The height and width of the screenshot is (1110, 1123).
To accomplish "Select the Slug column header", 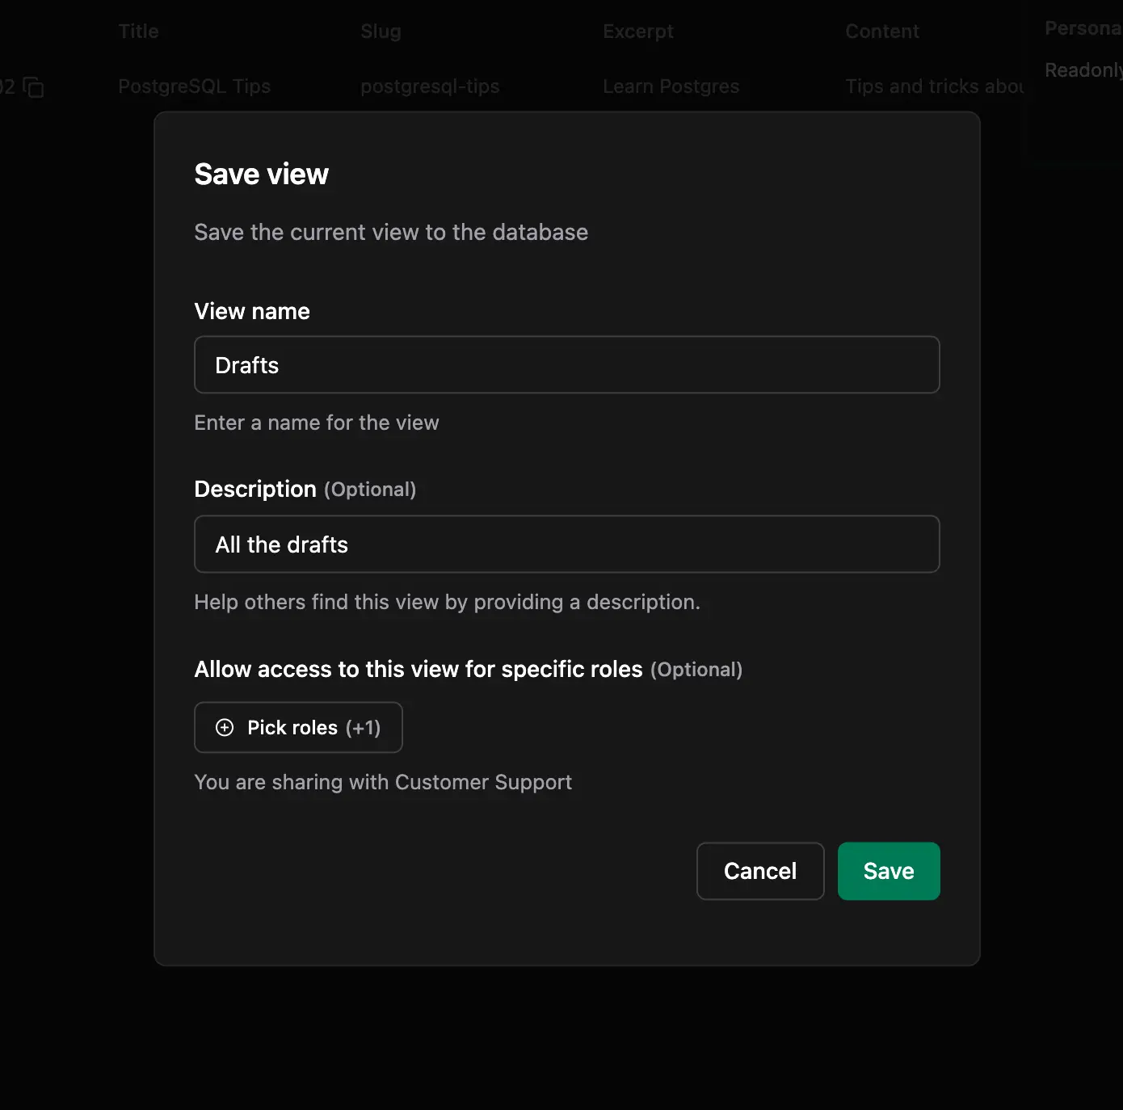I will pyautogui.click(x=380, y=31).
